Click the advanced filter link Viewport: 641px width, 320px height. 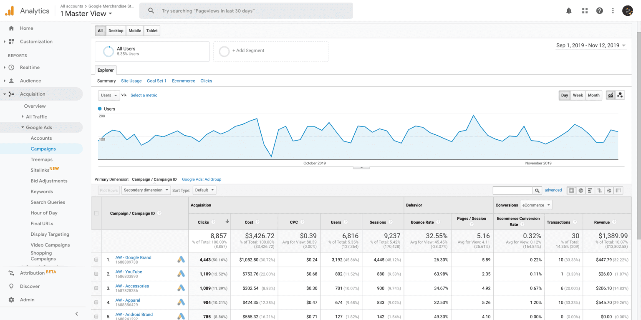[x=553, y=190]
